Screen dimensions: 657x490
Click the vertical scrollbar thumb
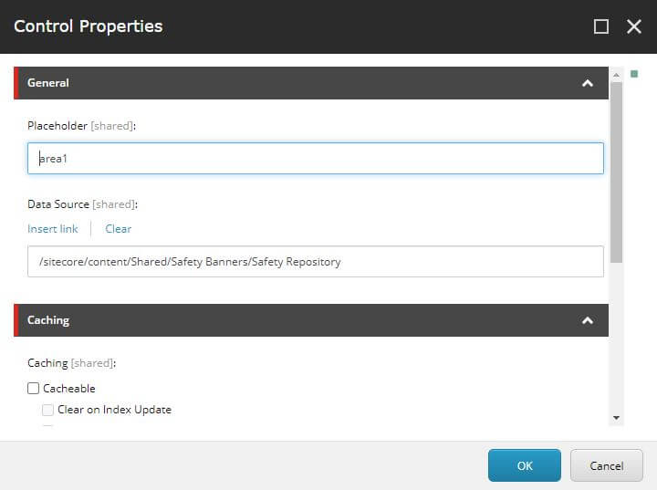pyautogui.click(x=617, y=173)
